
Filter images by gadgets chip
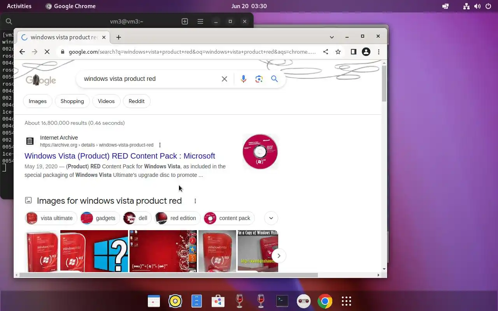pyautogui.click(x=100, y=218)
